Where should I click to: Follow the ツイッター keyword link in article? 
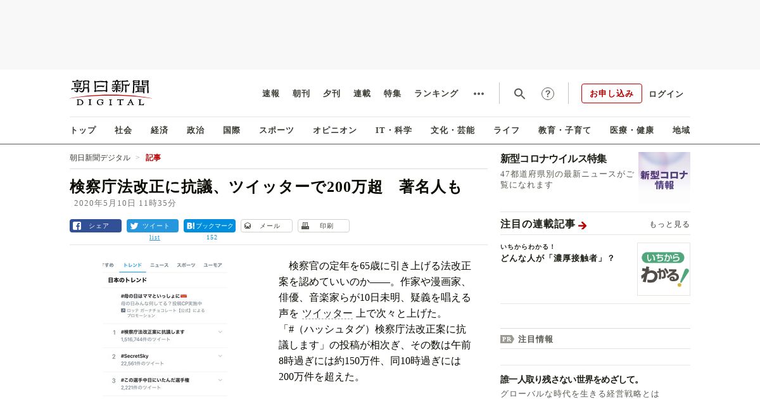coord(327,313)
